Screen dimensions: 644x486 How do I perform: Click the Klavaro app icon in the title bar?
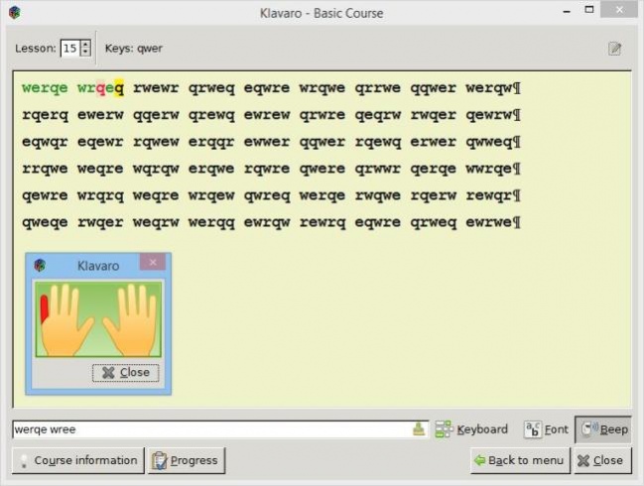tap(15, 13)
